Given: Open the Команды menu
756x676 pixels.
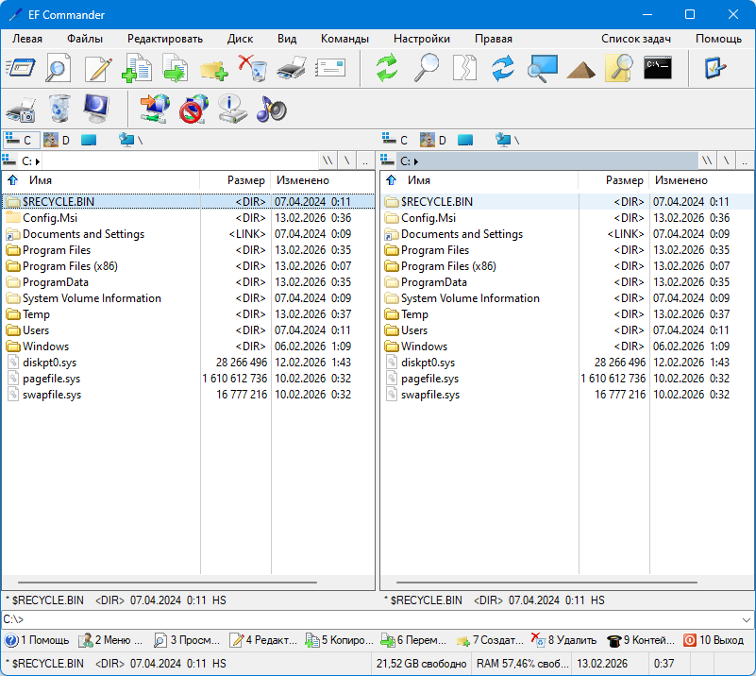Looking at the screenshot, I should pos(344,39).
